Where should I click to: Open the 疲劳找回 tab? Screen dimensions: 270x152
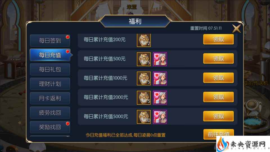[50, 113]
